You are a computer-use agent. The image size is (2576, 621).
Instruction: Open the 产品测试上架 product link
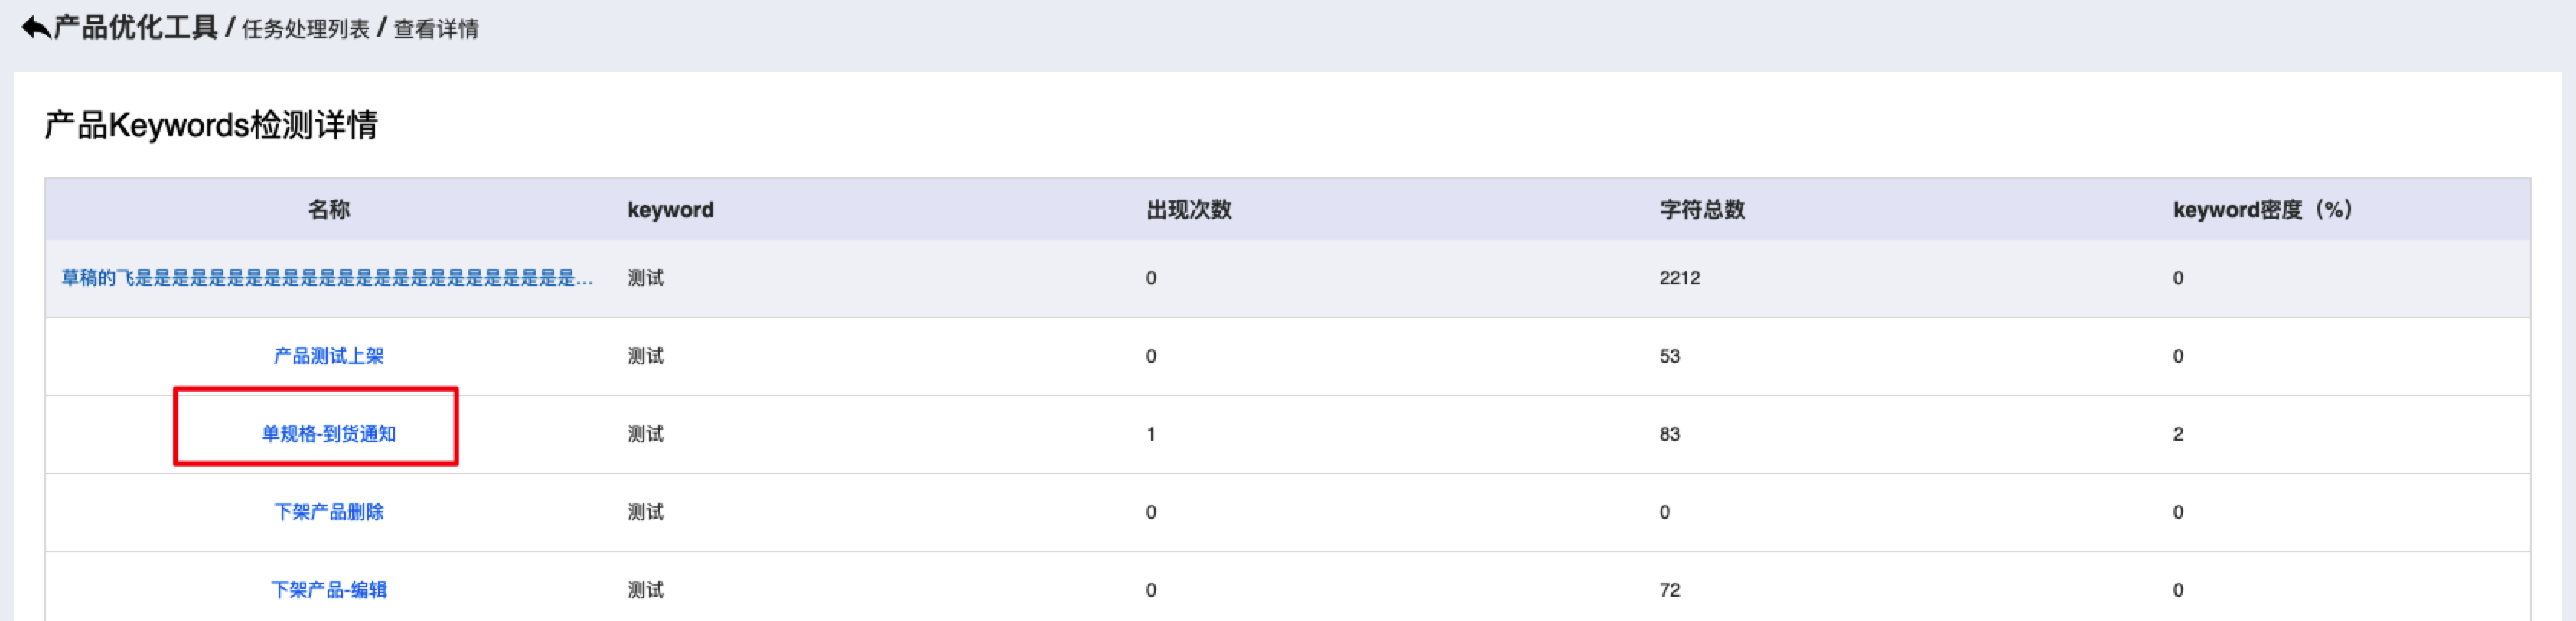click(x=328, y=356)
